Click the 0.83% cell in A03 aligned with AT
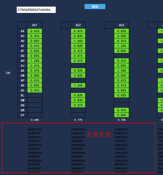This screenshot has width=163, height=175. [122, 115]
